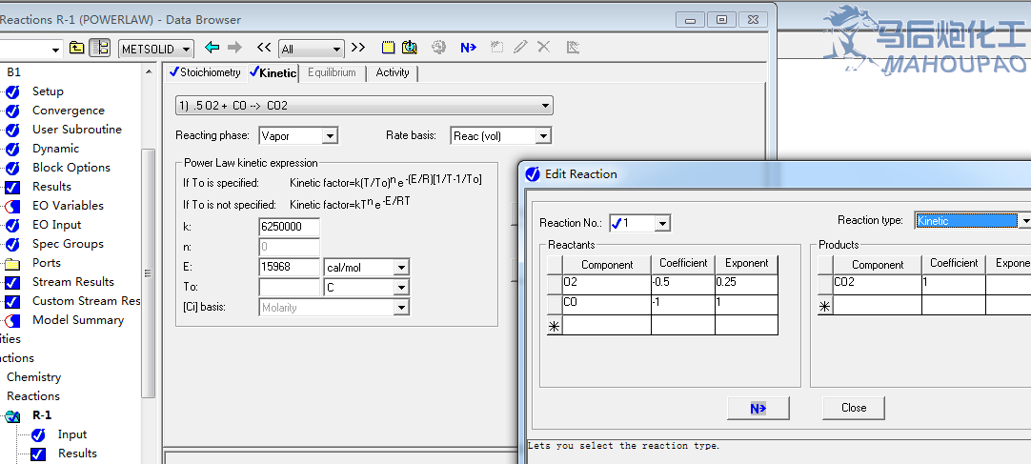Select Block Options in the tree
The image size is (1031, 464).
71,168
